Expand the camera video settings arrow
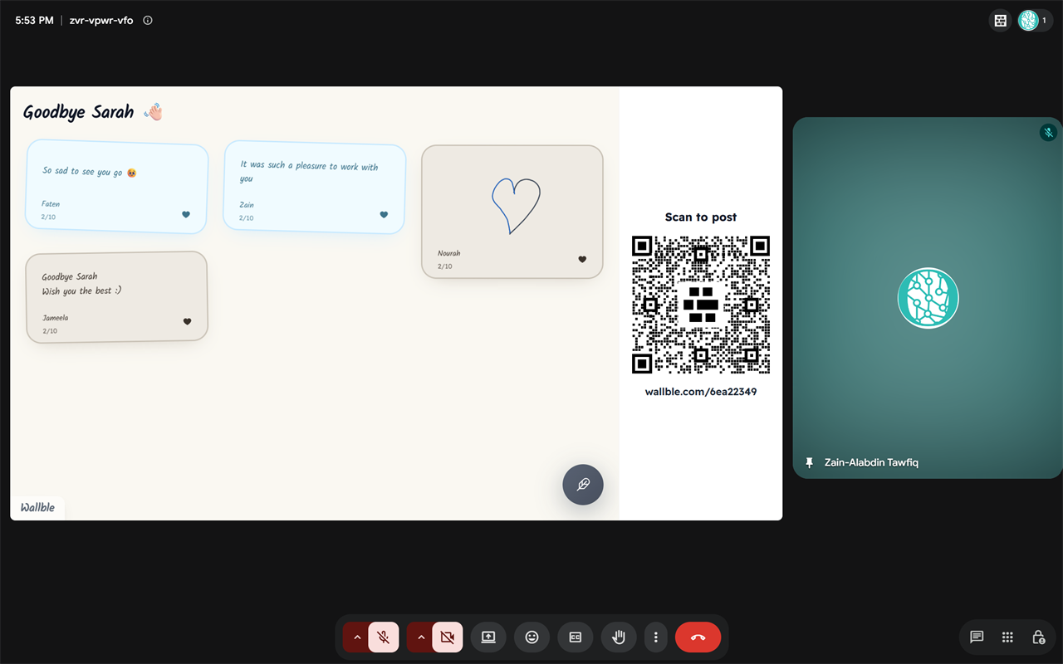1063x664 pixels. pos(421,637)
